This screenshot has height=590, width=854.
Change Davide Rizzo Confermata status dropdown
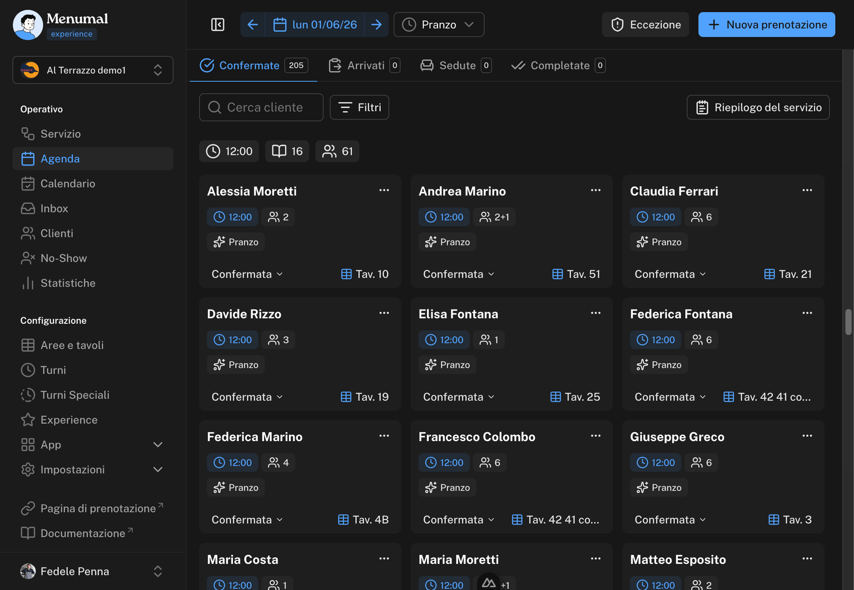pos(247,397)
